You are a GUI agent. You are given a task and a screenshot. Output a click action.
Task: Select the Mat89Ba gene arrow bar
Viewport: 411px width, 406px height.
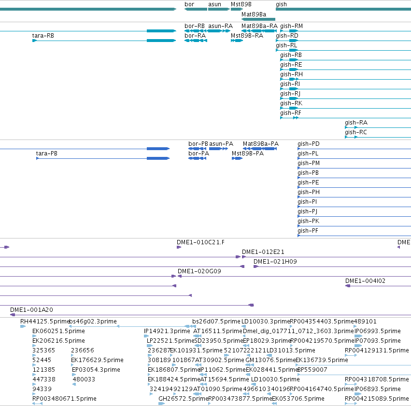click(258, 19)
